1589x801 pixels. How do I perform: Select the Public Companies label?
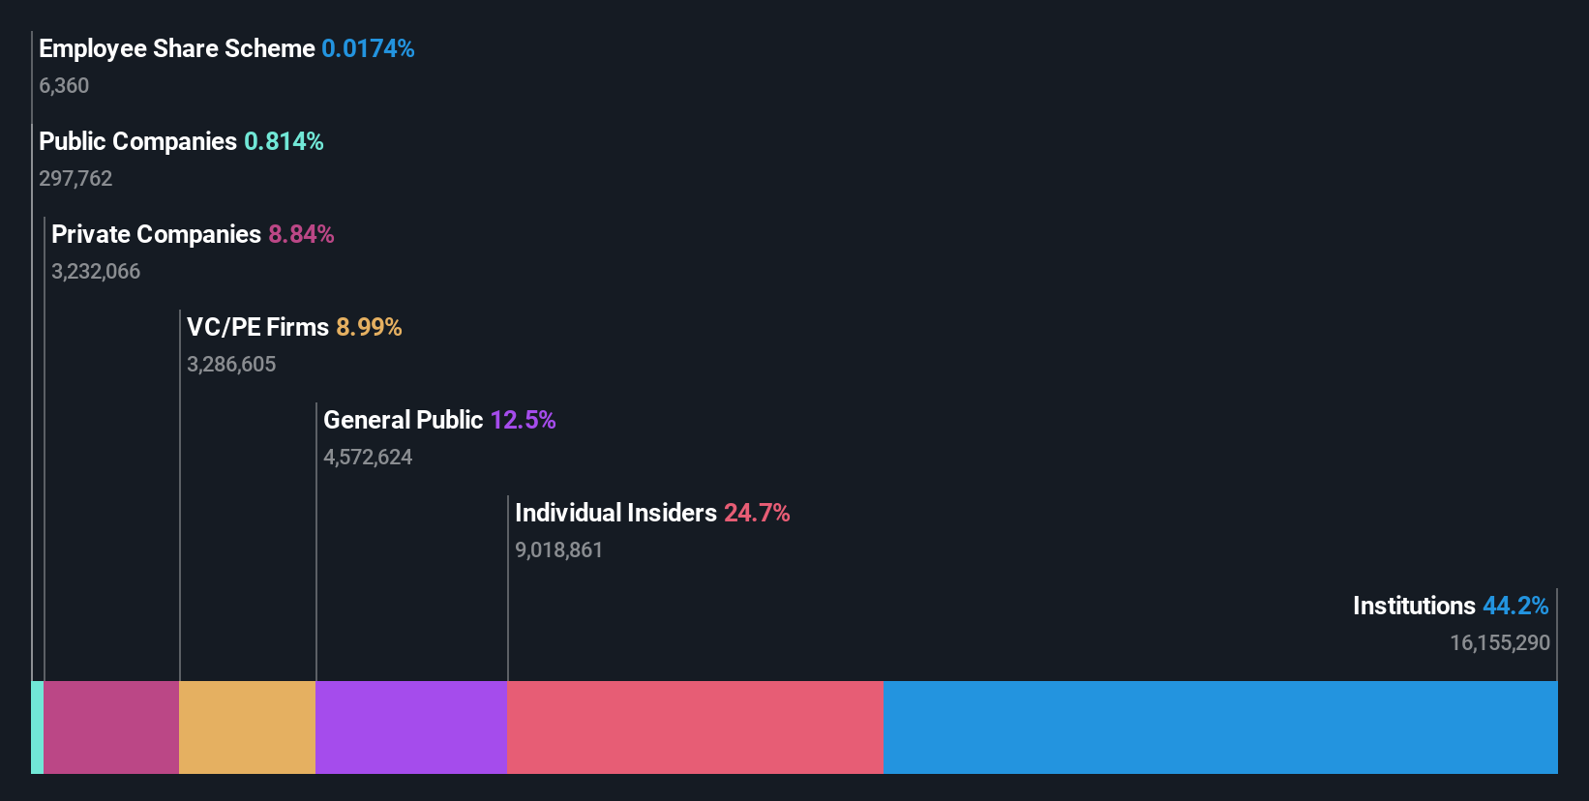coord(137,141)
